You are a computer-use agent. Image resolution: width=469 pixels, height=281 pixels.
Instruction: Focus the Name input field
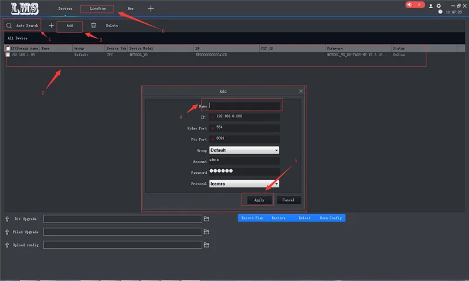(245, 106)
